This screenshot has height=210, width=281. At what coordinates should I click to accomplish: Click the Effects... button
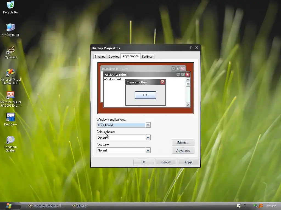(183, 143)
